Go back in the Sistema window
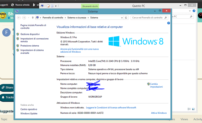Screen dimensions: 202x123 [x=19, y=18]
